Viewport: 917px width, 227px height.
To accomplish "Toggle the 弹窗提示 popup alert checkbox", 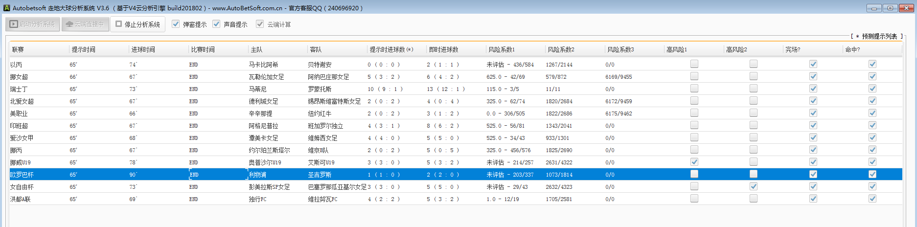I will click(176, 24).
